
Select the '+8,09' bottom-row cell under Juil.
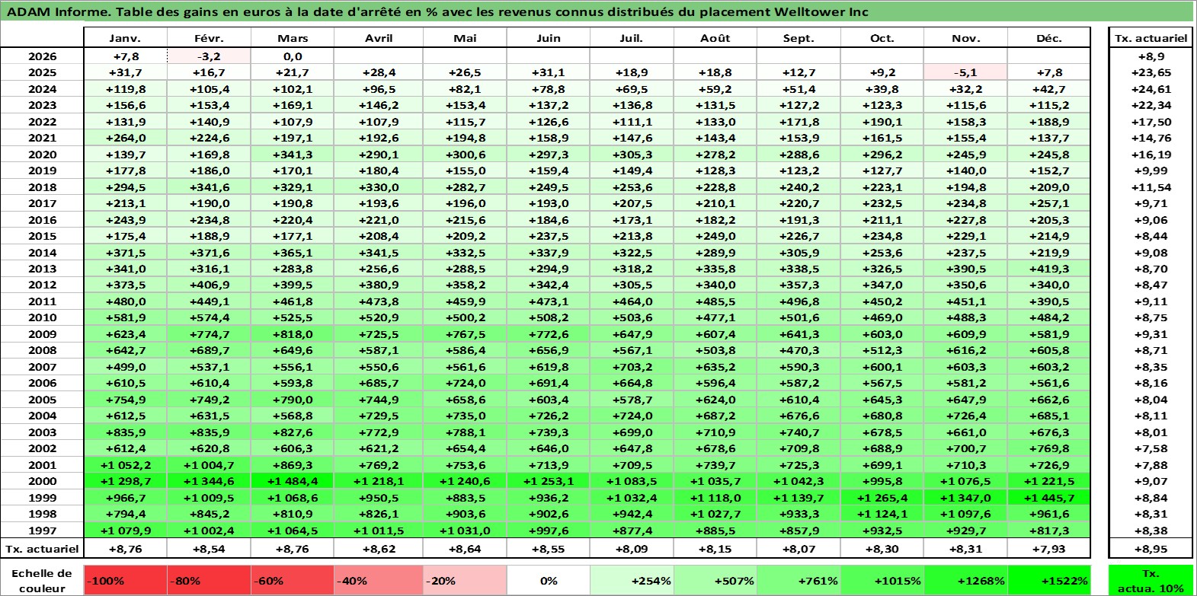[x=632, y=549]
